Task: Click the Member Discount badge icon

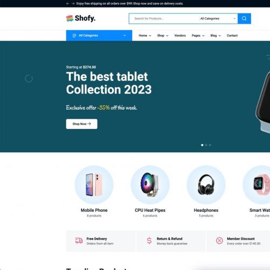Action: click(x=219, y=240)
